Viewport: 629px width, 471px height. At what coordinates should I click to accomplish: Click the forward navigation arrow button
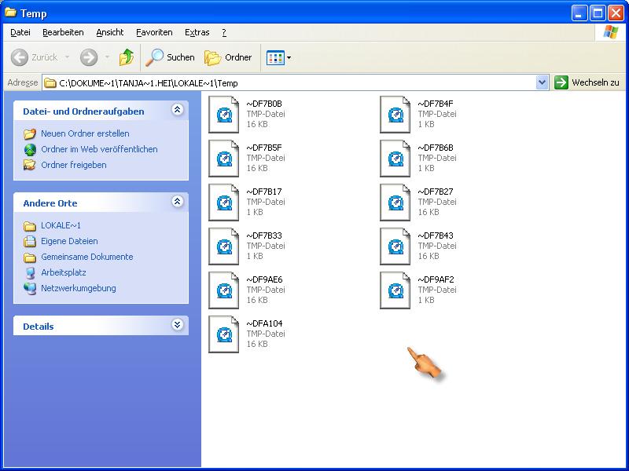pyautogui.click(x=89, y=57)
